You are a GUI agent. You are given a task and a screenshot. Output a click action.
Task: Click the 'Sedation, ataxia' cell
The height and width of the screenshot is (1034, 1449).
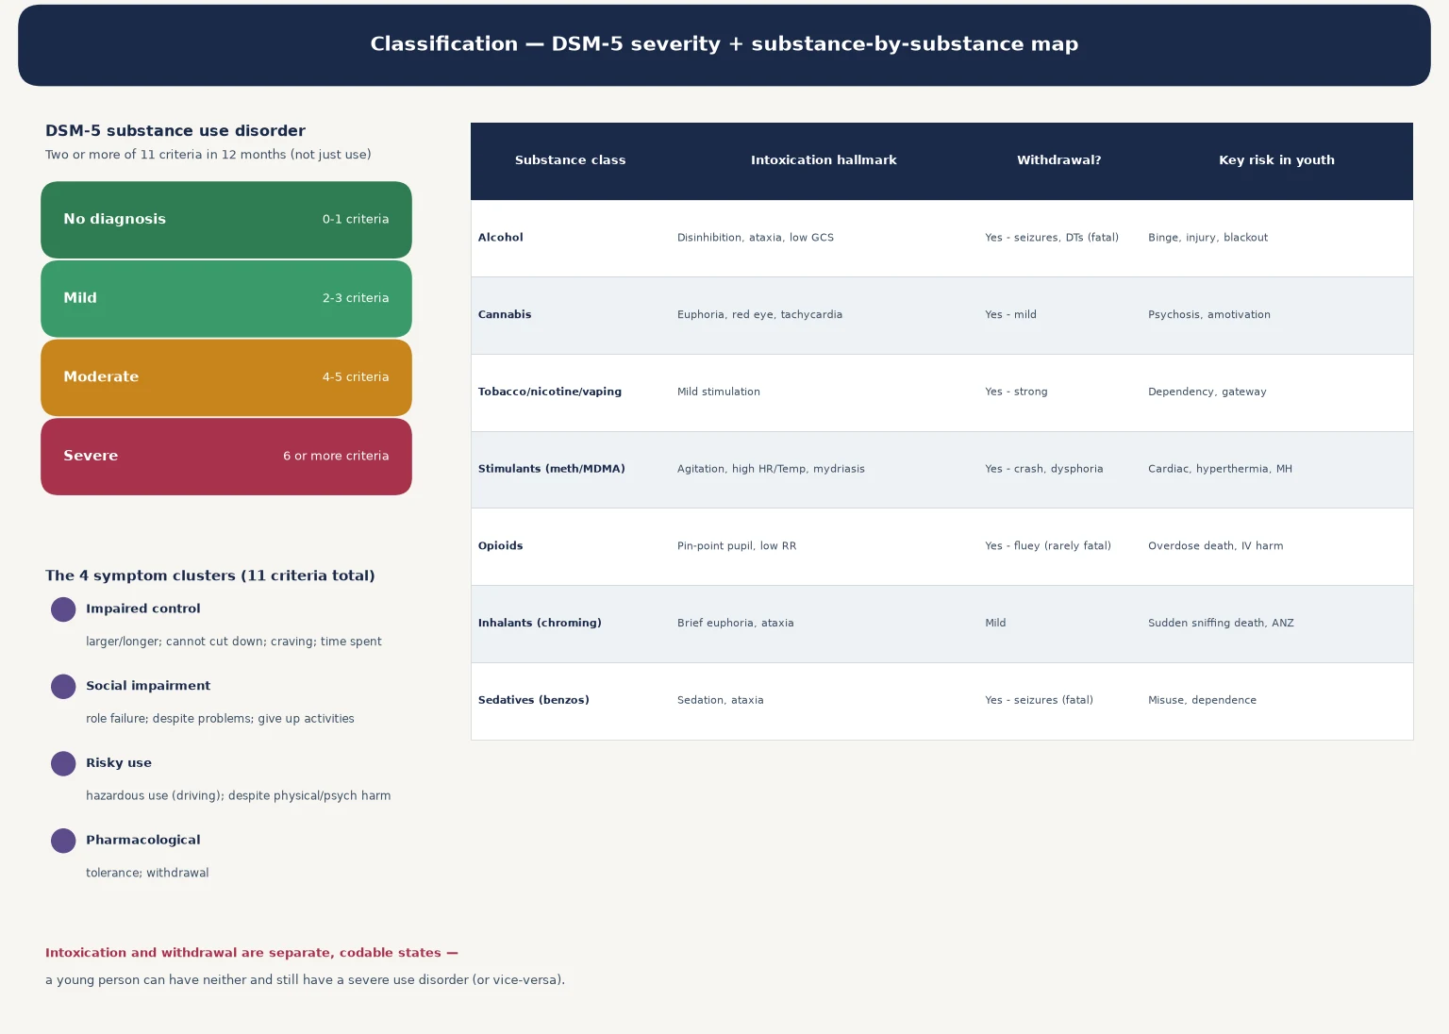(x=721, y=700)
